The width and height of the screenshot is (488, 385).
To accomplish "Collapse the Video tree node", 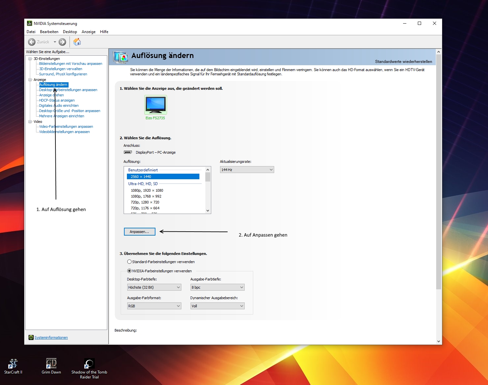I will coord(30,122).
